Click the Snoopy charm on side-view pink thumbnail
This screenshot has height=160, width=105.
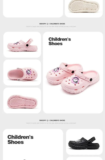(16, 43)
